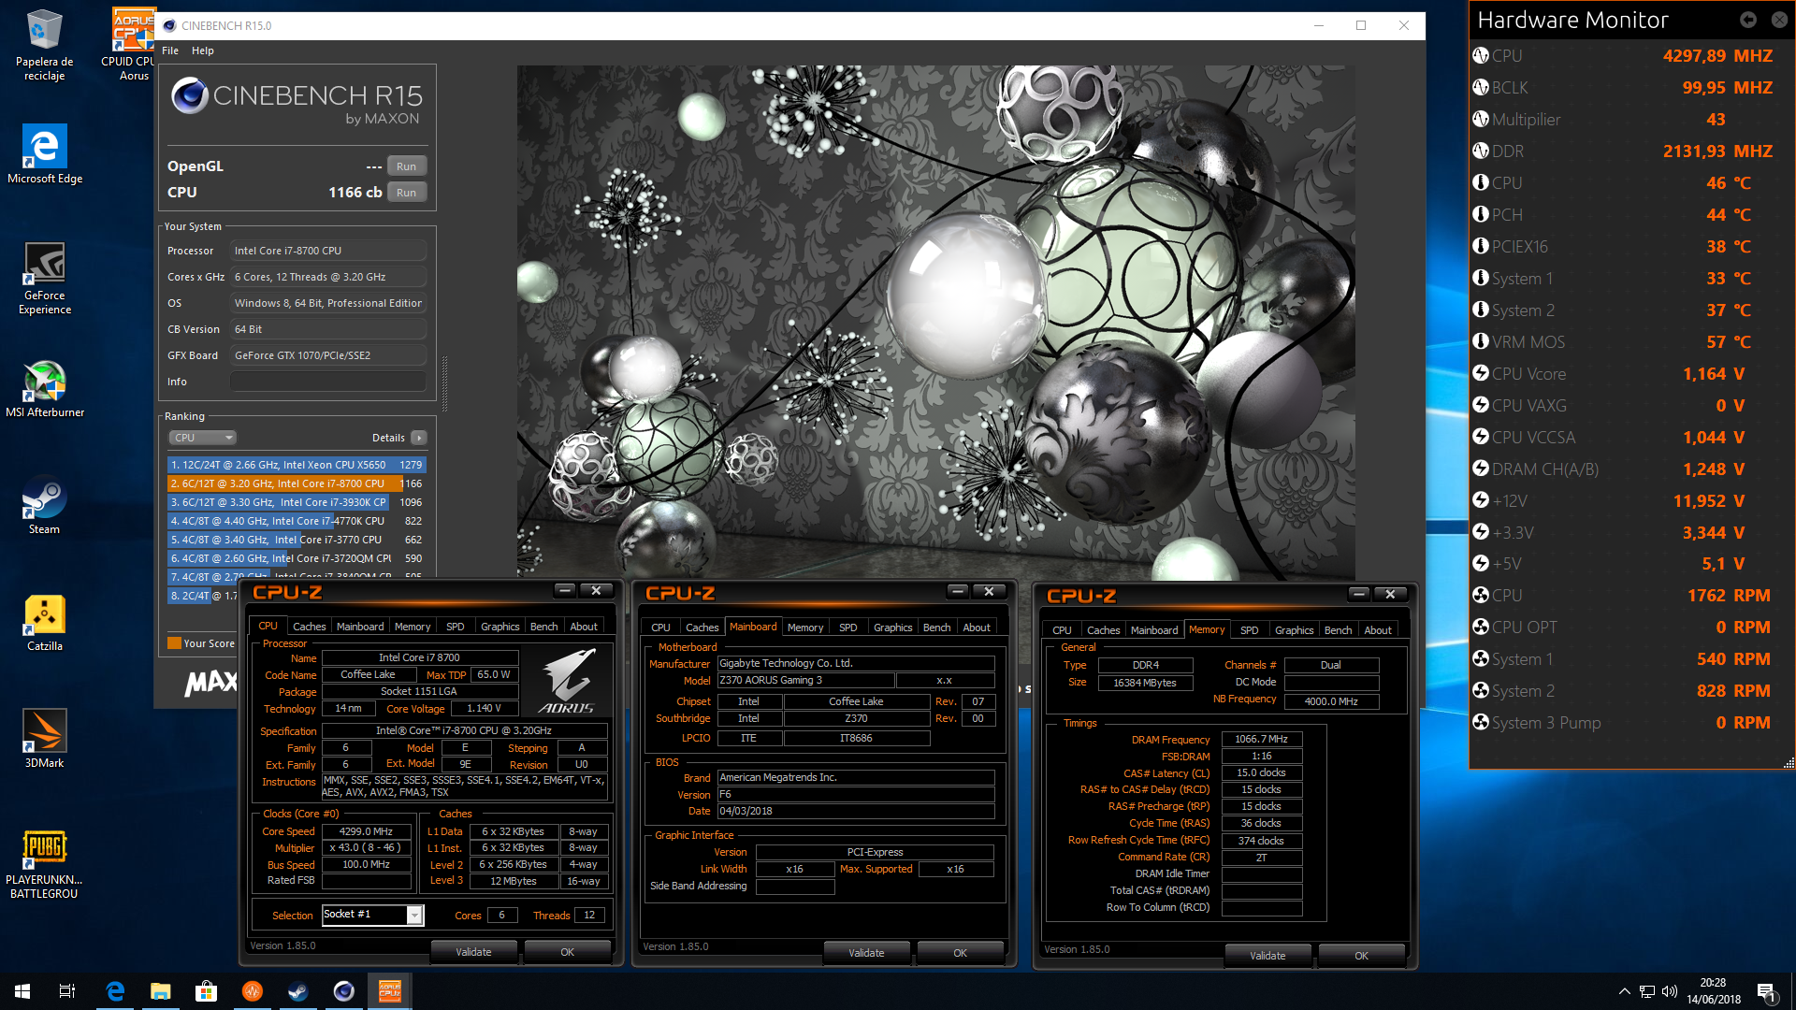Open the Socket #1 selection dropdown
This screenshot has height=1010, width=1796.
[372, 915]
